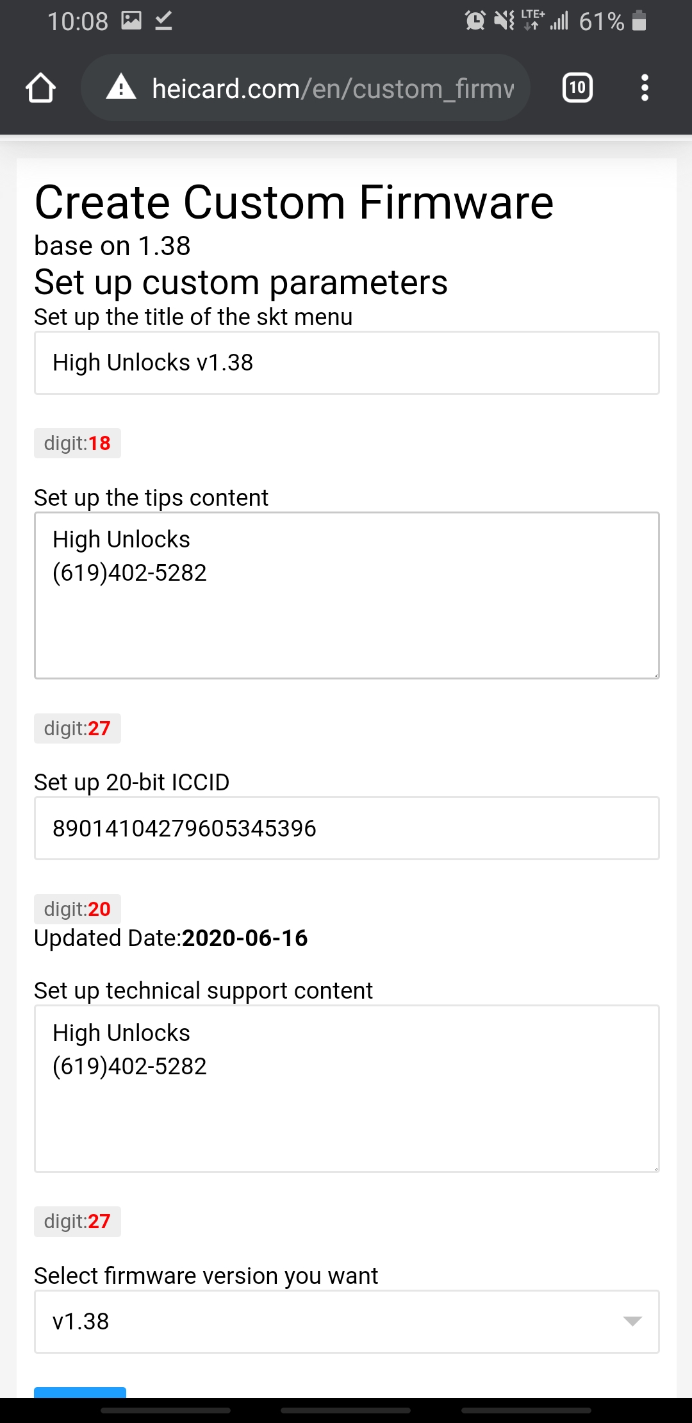
Task: Tap the browser home icon
Action: (40, 88)
